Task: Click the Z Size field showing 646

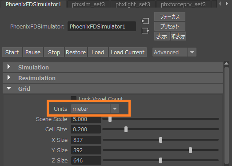Action: [86, 160]
